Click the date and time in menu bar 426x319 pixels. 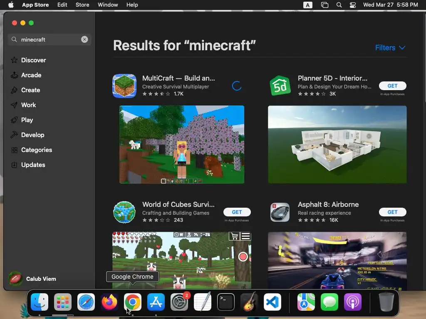pos(390,5)
